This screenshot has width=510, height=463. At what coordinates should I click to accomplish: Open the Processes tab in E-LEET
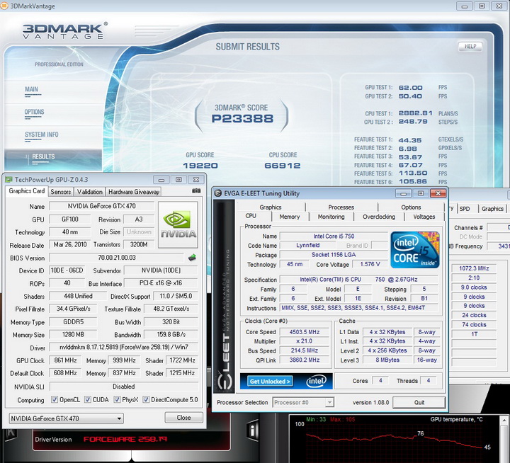coord(341,207)
